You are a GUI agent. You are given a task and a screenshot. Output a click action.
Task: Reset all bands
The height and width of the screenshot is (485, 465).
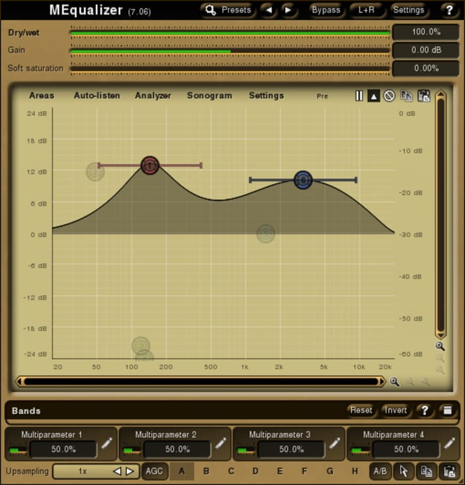361,411
